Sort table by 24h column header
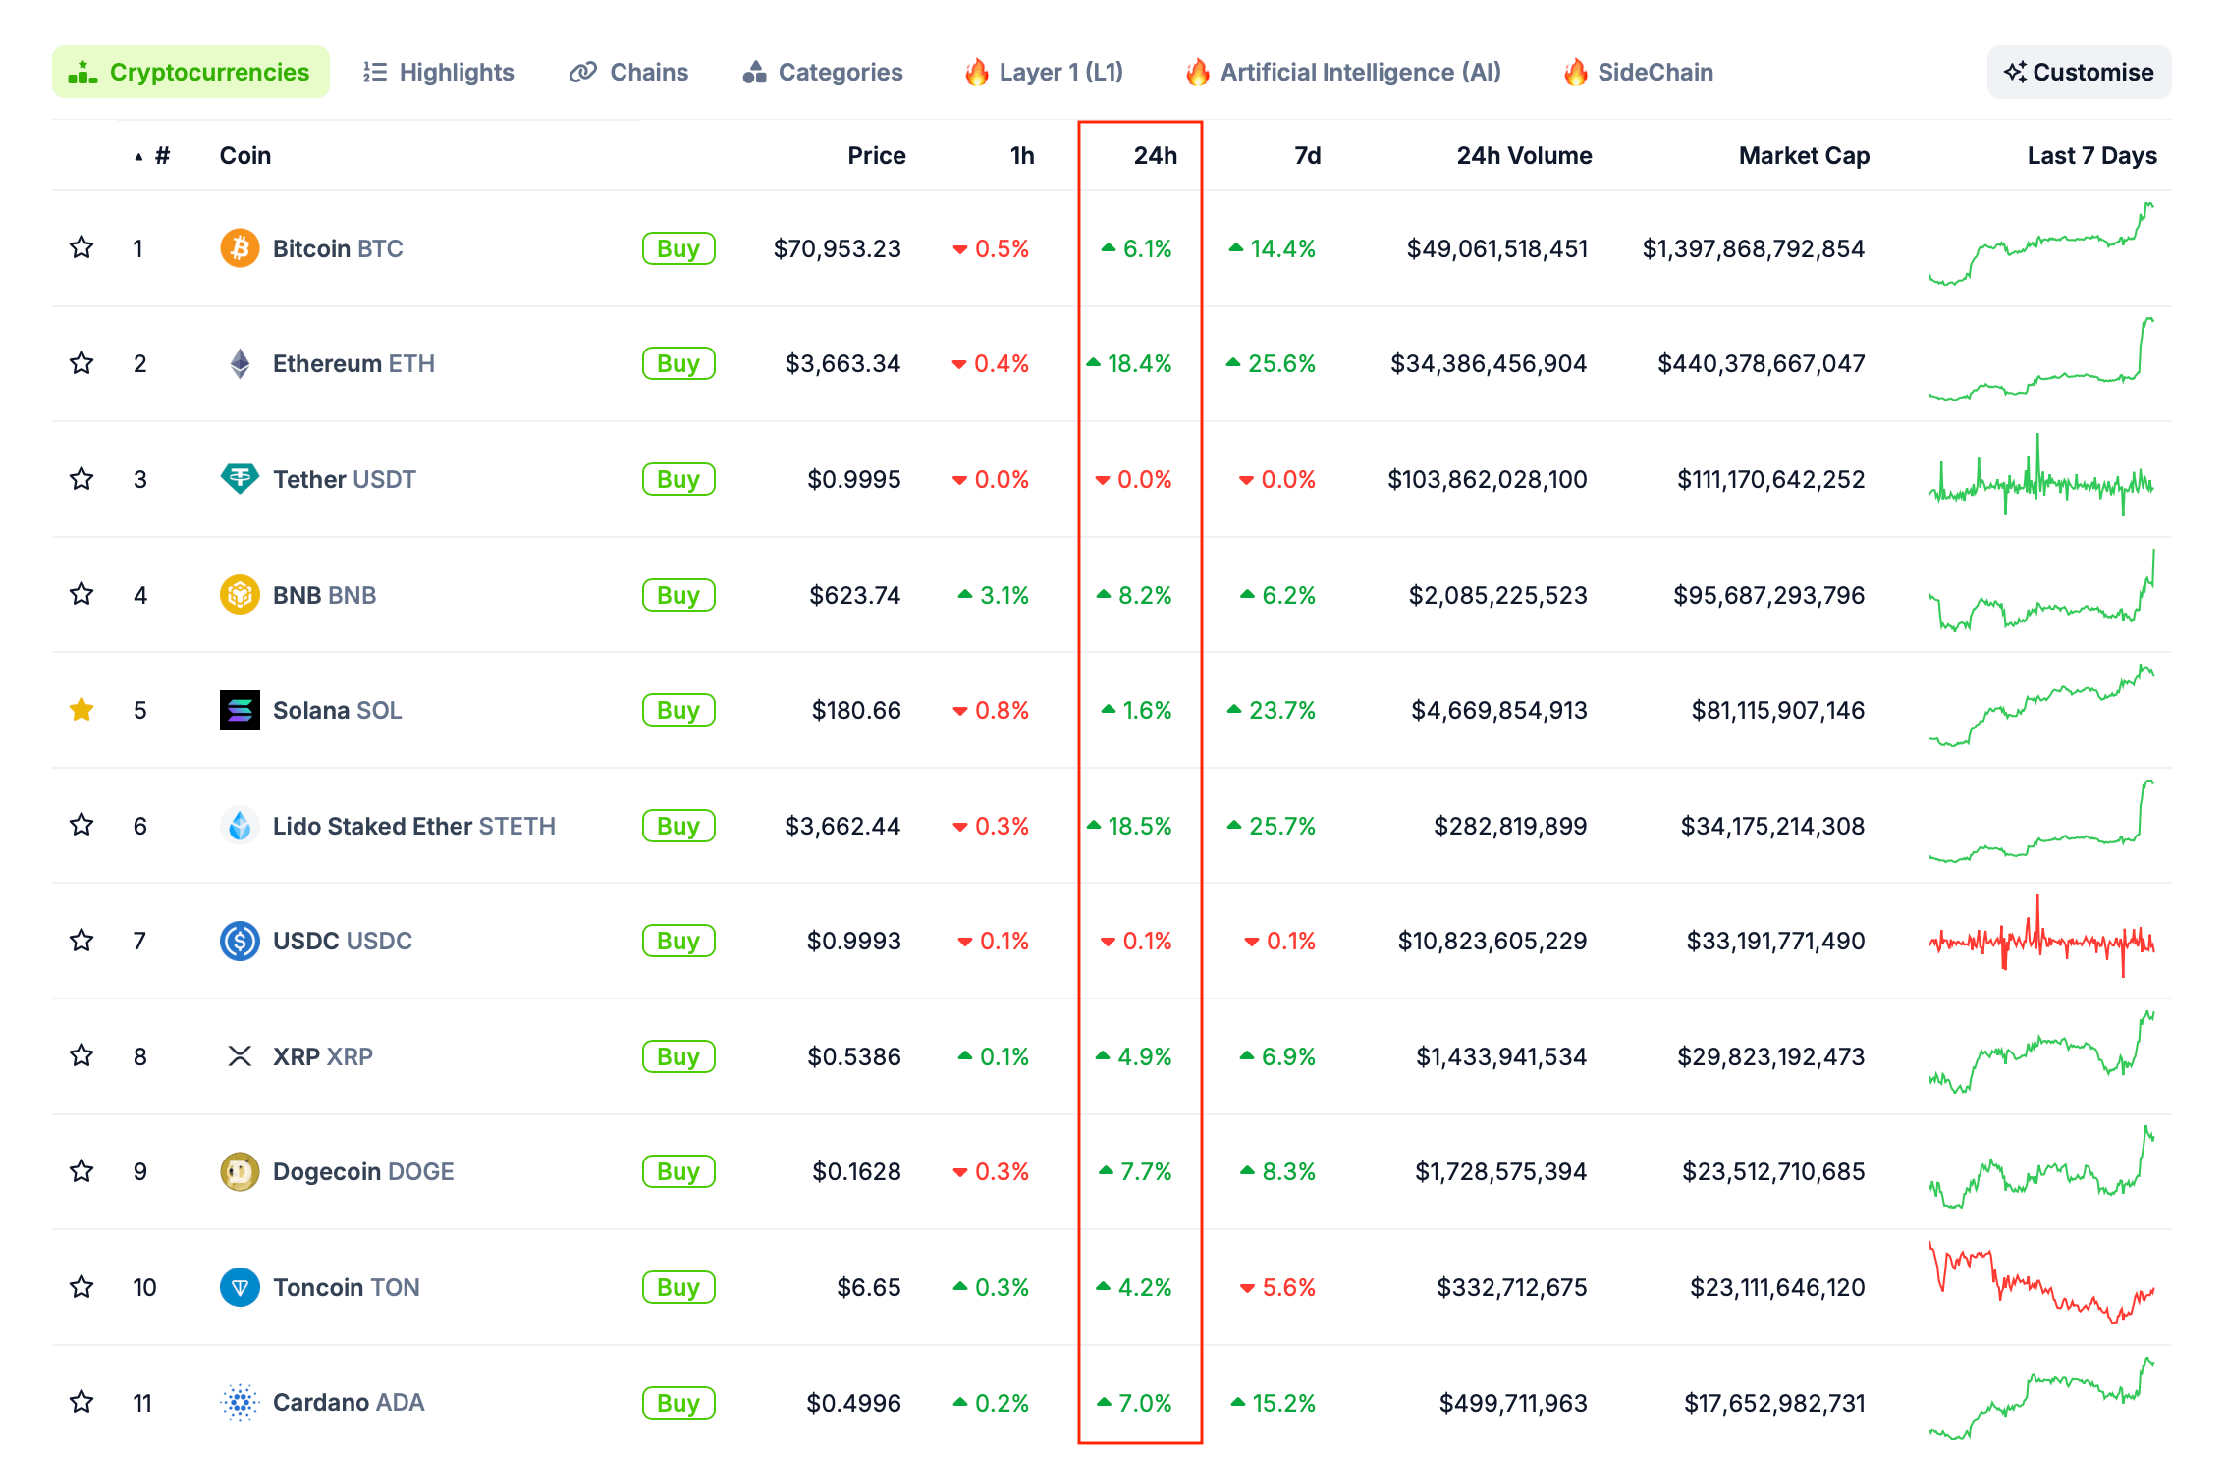This screenshot has width=2225, height=1457. pyautogui.click(x=1155, y=156)
